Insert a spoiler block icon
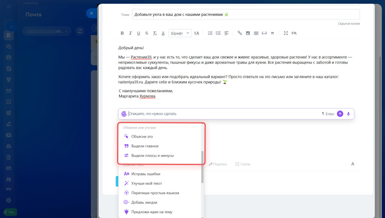The width and height of the screenshot is (385, 218). click(x=264, y=33)
